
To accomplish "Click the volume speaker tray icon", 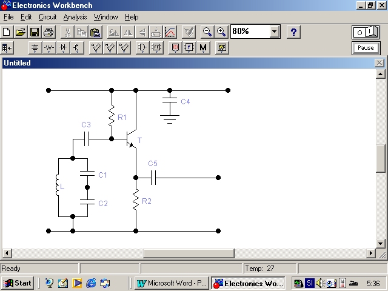I will (320, 283).
